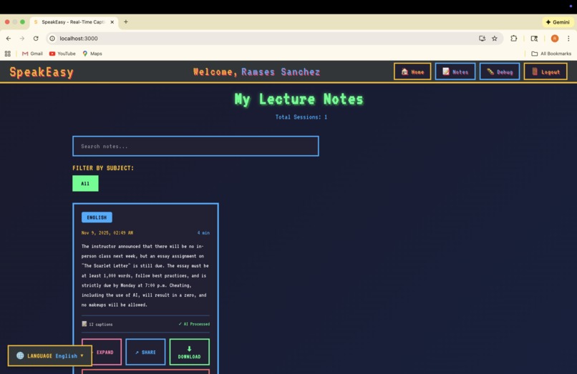
Task: Click the 4 min duration text
Action: [203, 233]
